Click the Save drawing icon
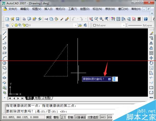This screenshot has width=156, height=121. 17,19
